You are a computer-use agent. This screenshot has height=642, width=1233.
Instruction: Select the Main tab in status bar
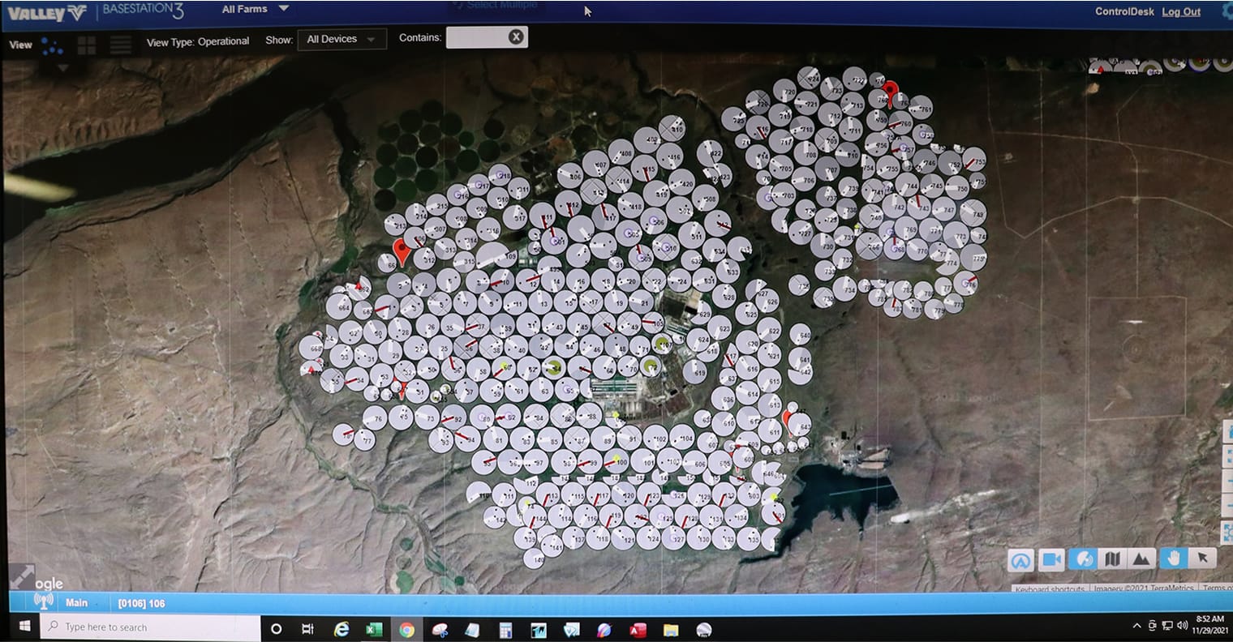point(76,602)
